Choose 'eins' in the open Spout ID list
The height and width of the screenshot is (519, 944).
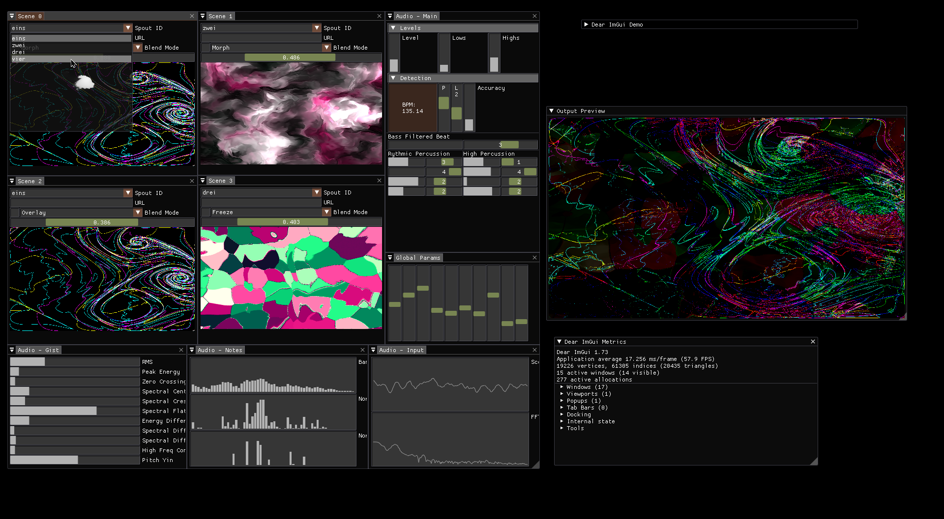71,38
